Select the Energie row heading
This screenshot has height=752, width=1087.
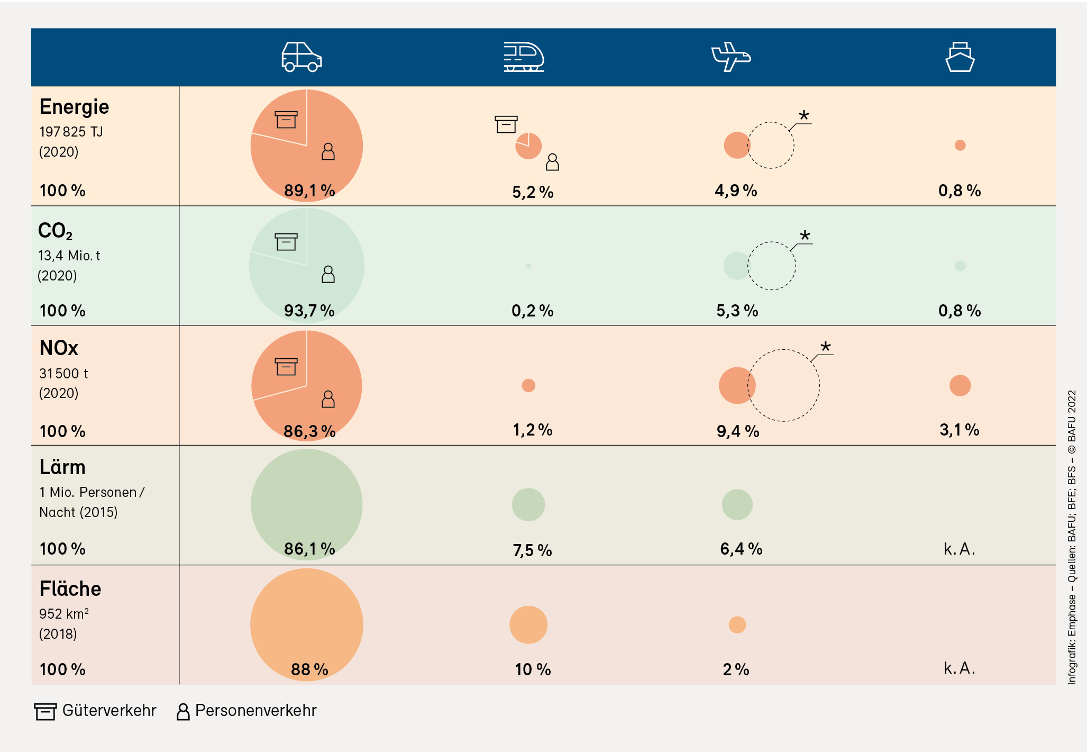click(75, 107)
